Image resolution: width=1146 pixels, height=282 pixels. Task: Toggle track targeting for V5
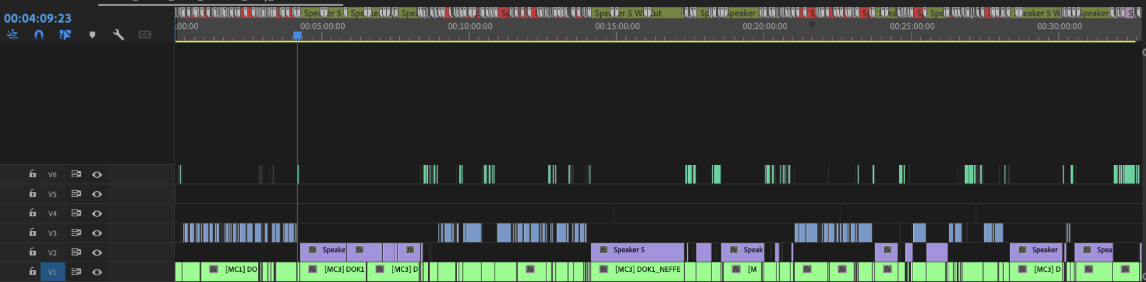coord(52,194)
